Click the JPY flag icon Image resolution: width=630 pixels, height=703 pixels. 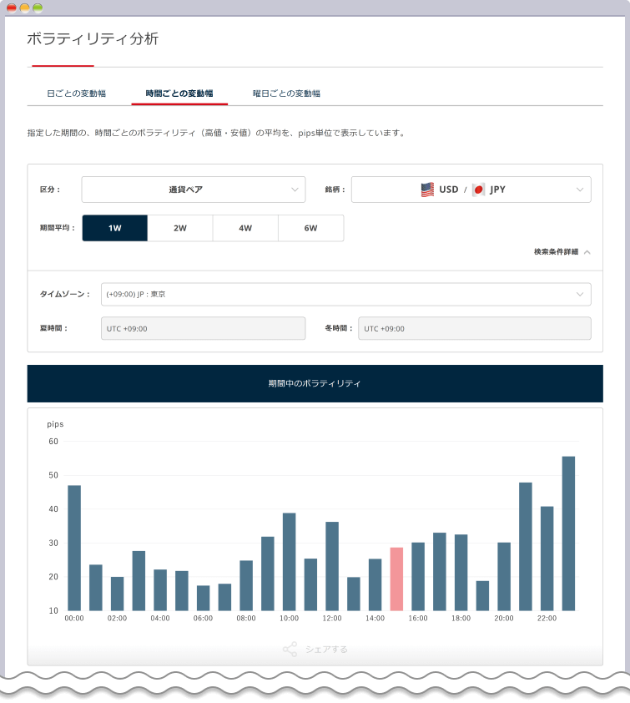[x=478, y=190]
